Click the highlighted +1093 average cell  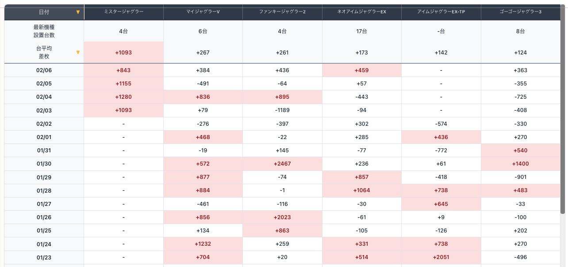coord(123,53)
